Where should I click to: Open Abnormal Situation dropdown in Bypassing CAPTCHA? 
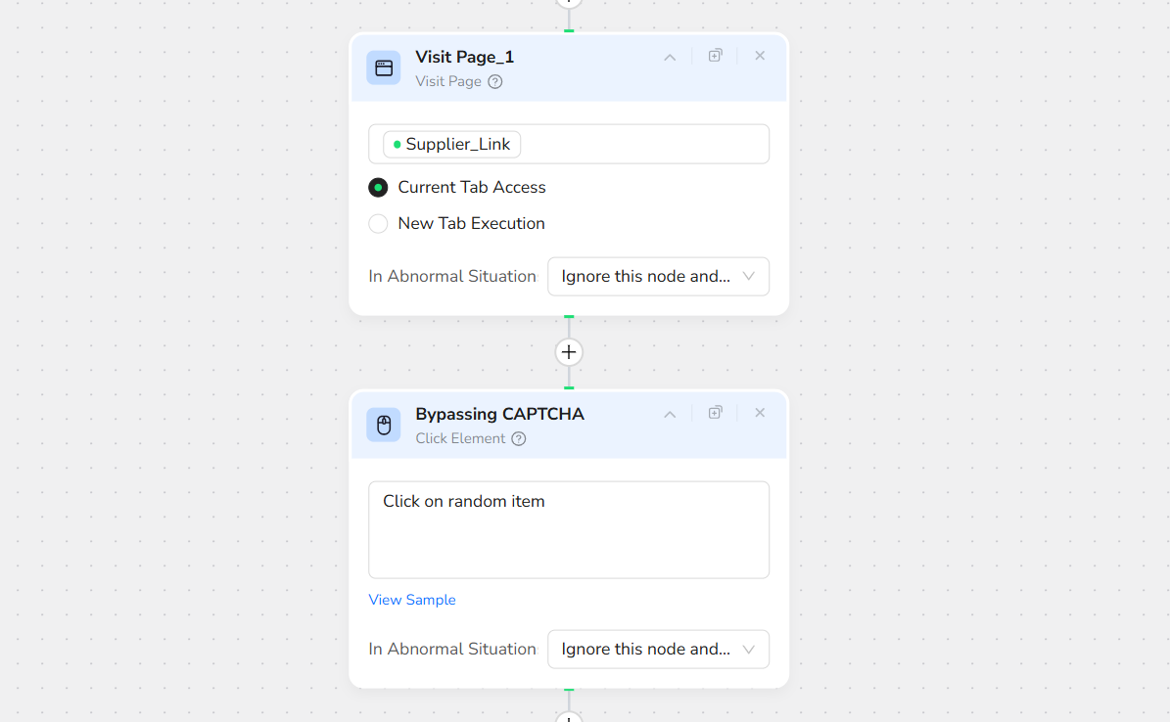[x=658, y=649]
